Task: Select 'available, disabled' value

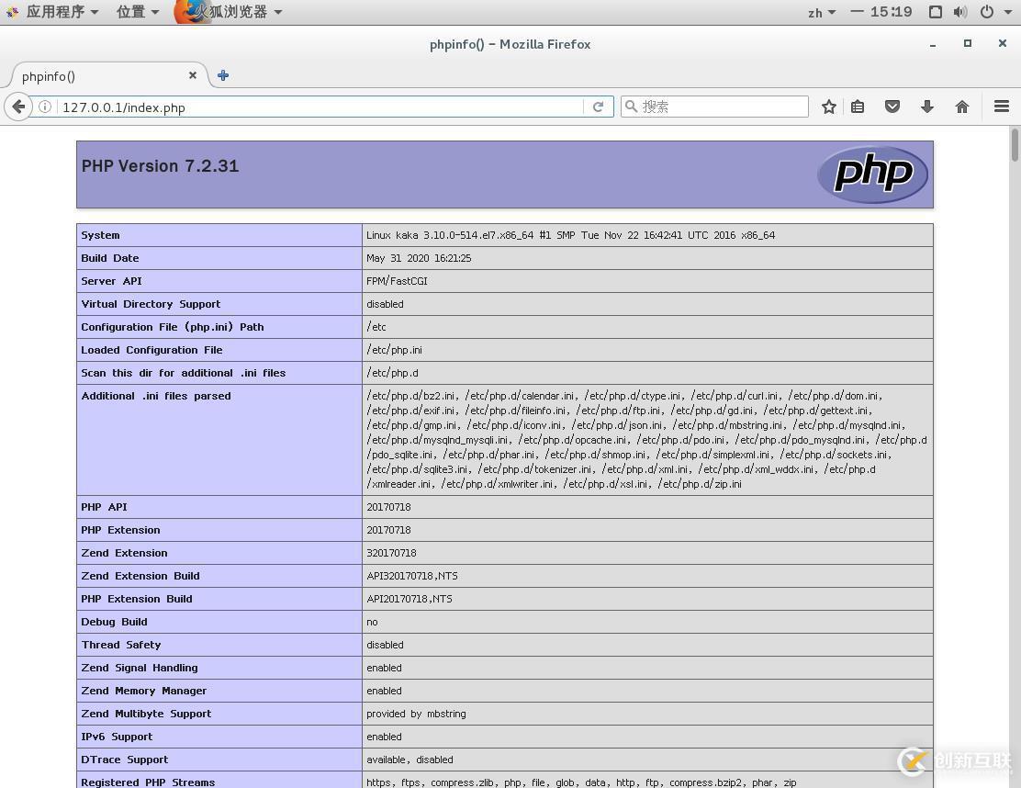Action: [x=410, y=760]
